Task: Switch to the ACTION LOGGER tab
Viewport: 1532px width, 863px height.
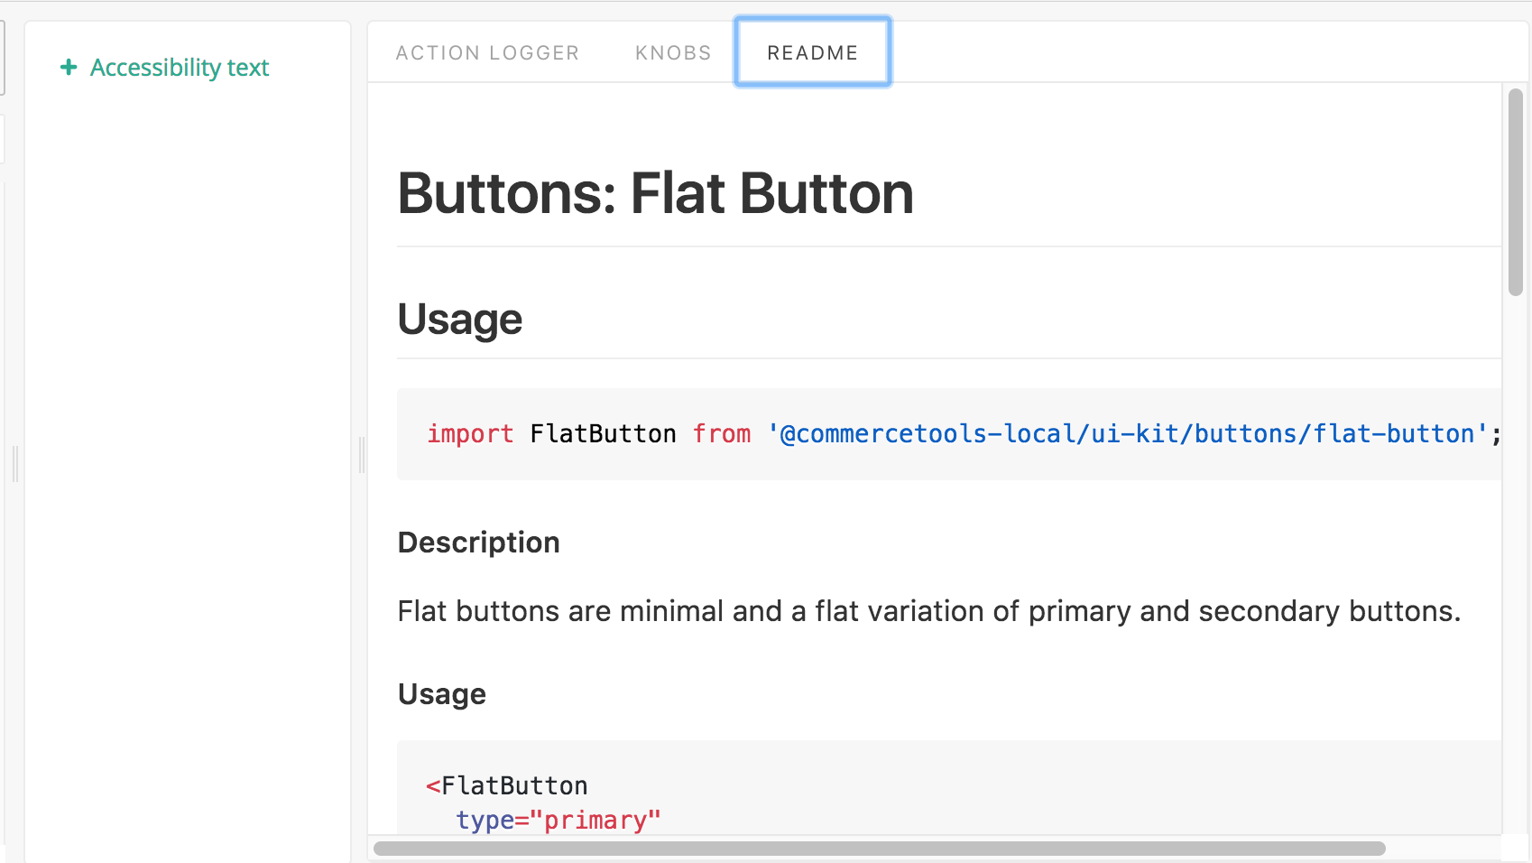Action: pos(487,53)
